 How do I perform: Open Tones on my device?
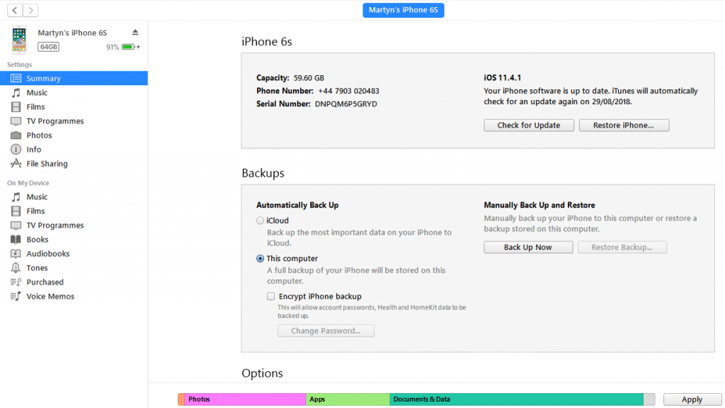[x=74, y=268]
